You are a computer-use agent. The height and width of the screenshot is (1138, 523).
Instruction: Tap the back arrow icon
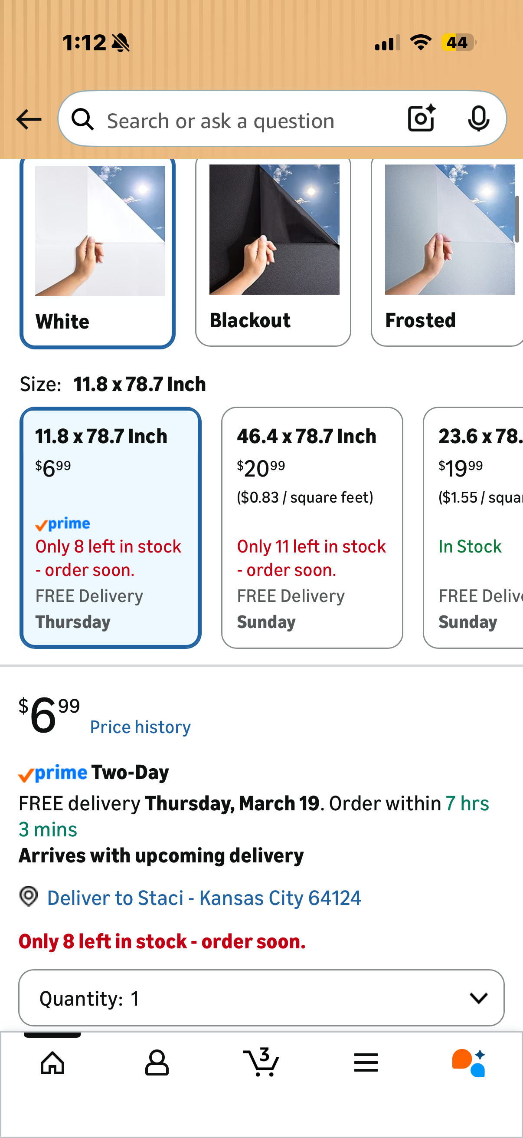pyautogui.click(x=29, y=119)
